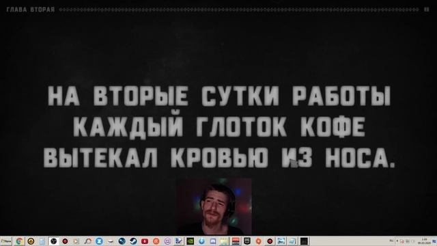437x246 pixels.
Task: Click the Show Desktop button at the taskbar end
Action: pos(435,241)
